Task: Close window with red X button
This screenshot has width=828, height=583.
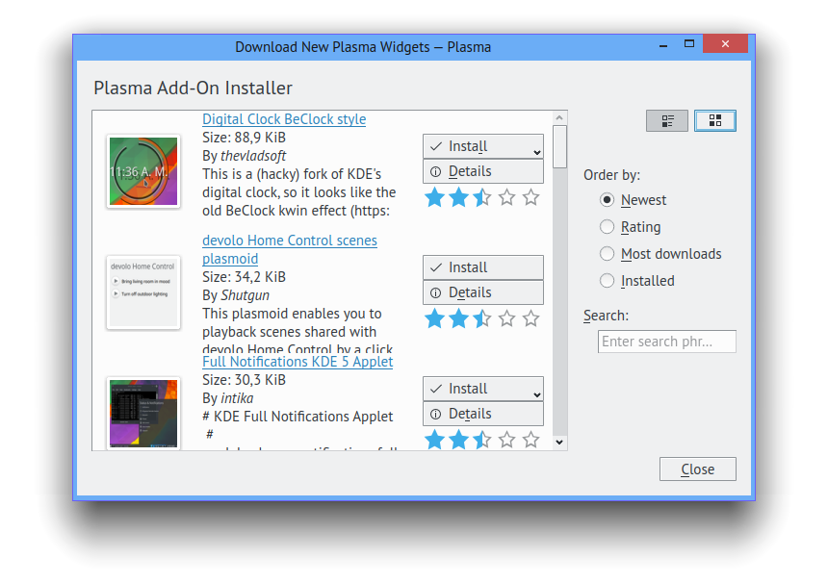Action: [725, 44]
